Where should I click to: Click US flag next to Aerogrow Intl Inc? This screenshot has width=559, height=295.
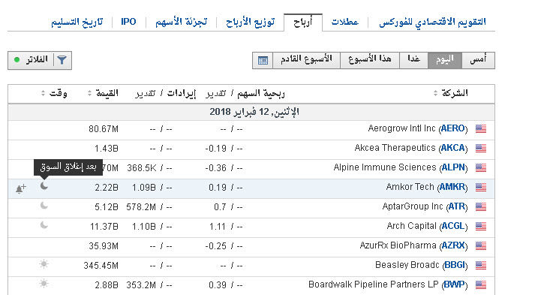click(x=481, y=129)
